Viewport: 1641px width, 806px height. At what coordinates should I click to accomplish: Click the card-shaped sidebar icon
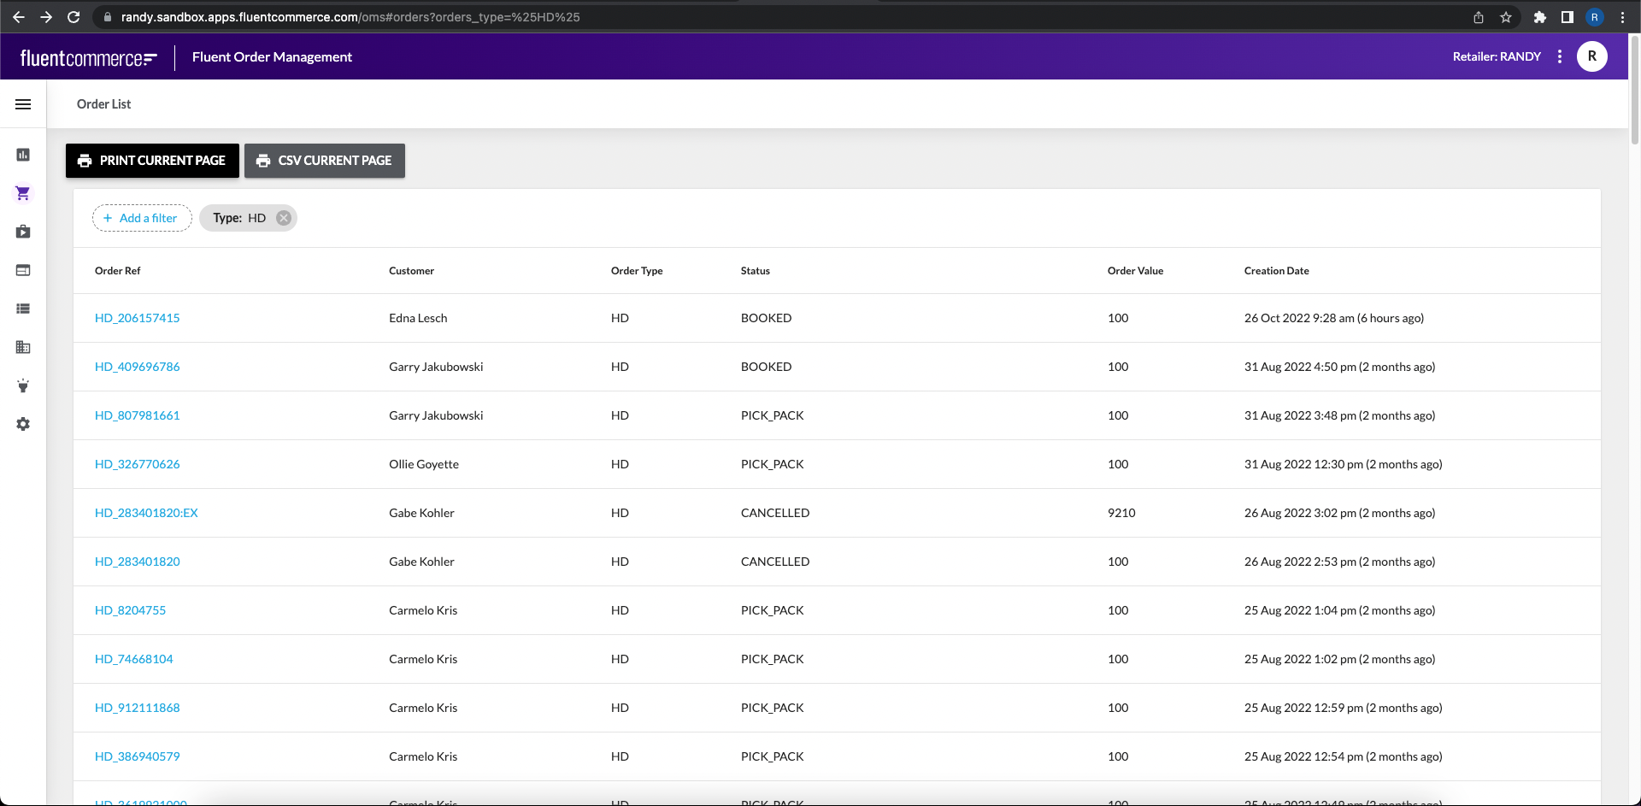[x=23, y=270]
